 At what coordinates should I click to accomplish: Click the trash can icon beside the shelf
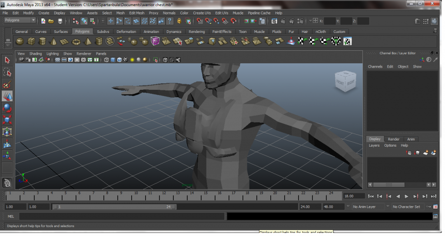click(x=435, y=31)
